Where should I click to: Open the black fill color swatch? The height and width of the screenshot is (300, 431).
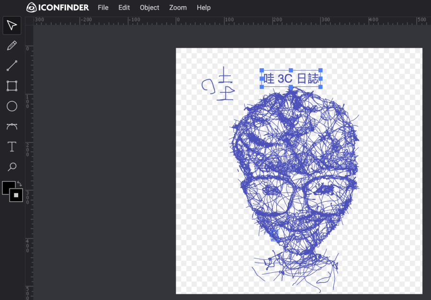[x=8, y=187]
